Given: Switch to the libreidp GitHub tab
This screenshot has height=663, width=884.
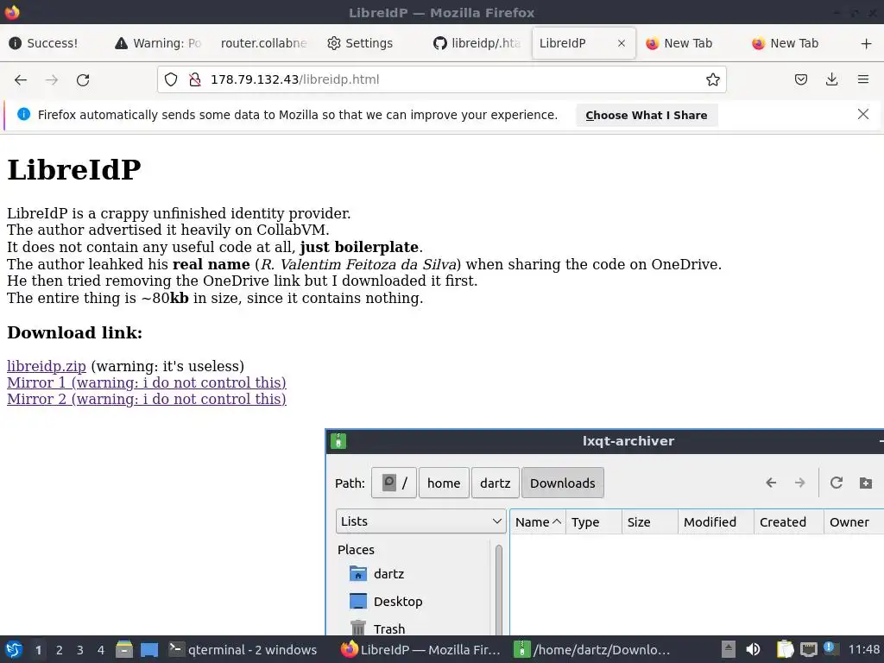Looking at the screenshot, I should (x=476, y=43).
